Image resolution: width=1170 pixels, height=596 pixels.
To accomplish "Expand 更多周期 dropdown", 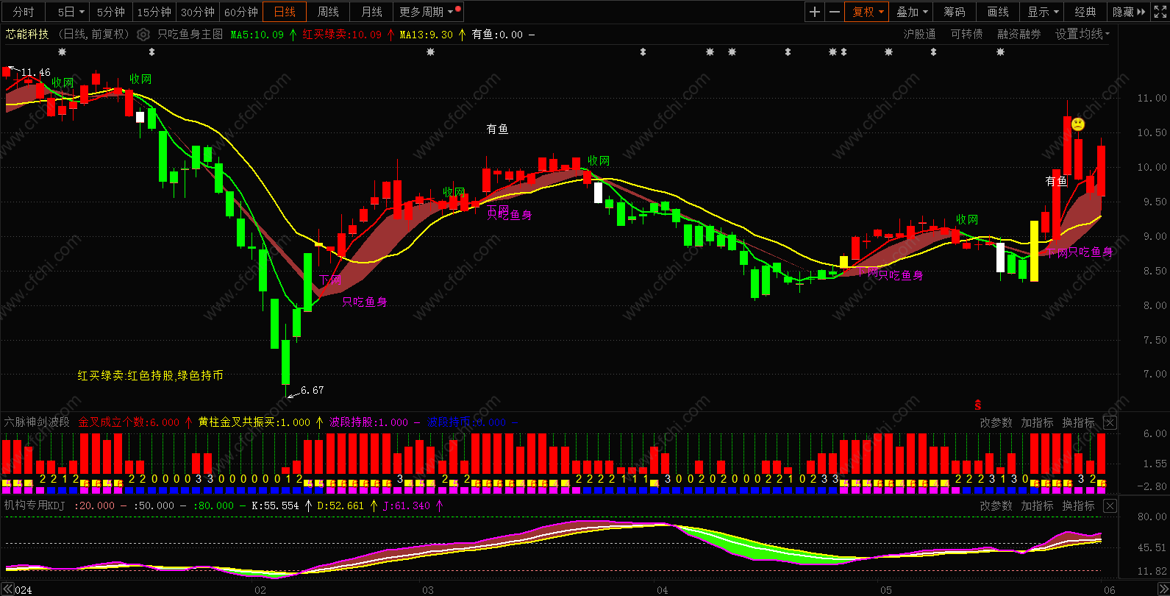I will pyautogui.click(x=427, y=12).
